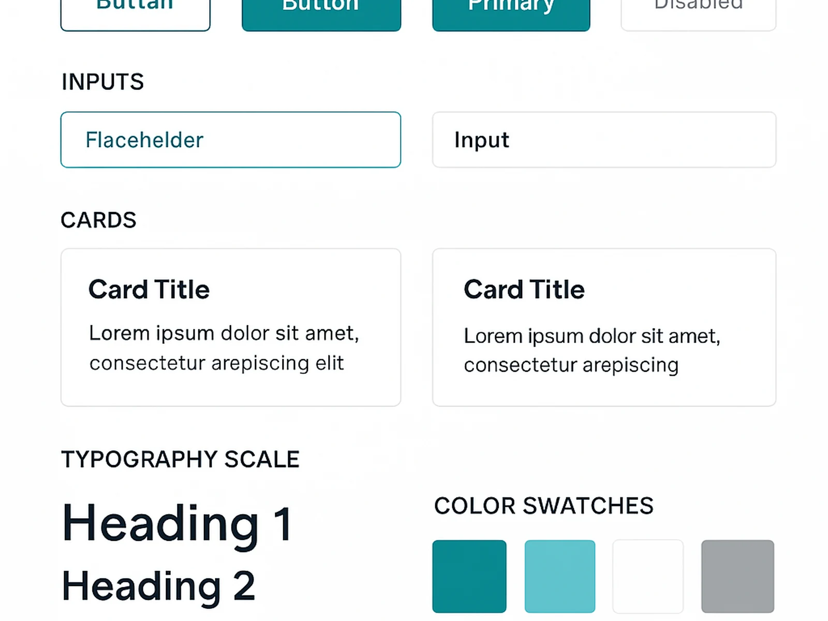This screenshot has height=621, width=828.
Task: Click the CARDS section label
Action: pyautogui.click(x=98, y=220)
